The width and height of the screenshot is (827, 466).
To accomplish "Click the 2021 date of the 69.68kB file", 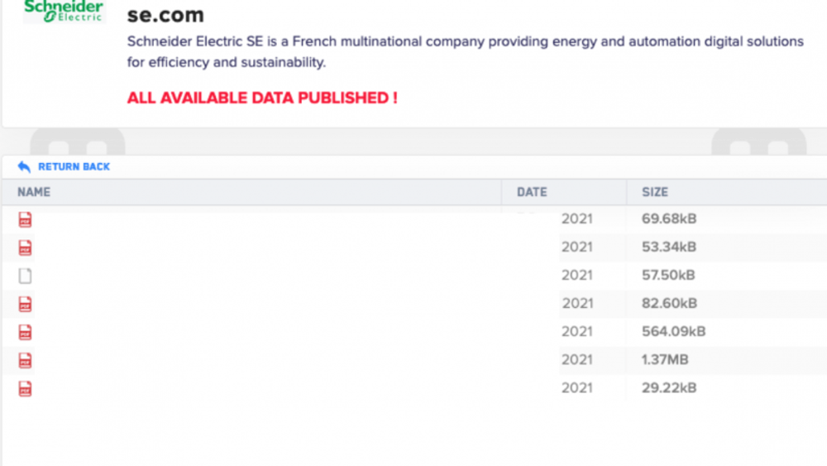I will pyautogui.click(x=577, y=219).
